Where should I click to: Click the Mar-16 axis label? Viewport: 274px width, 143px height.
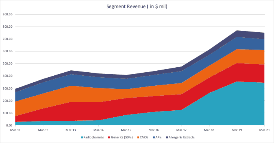[154, 130]
